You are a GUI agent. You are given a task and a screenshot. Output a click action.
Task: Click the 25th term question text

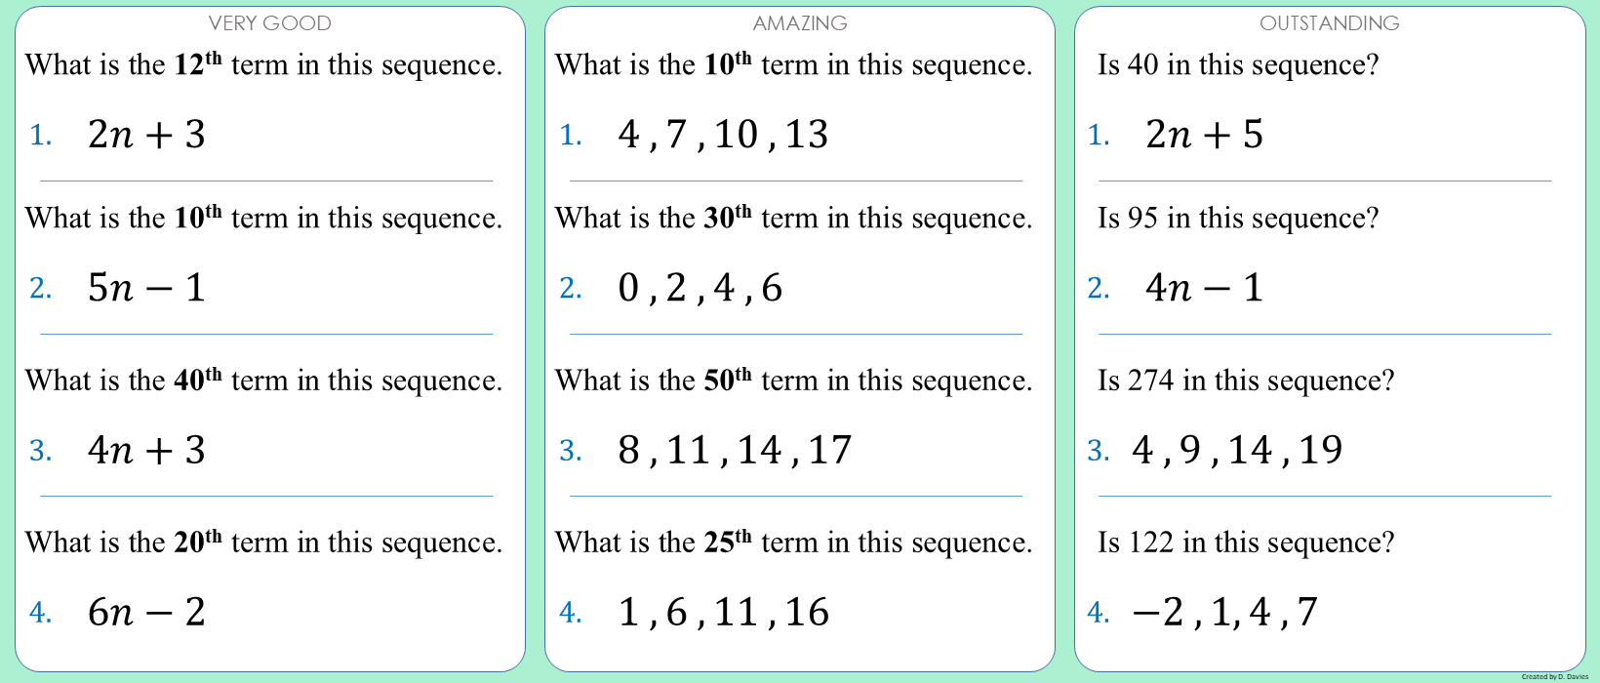point(793,542)
